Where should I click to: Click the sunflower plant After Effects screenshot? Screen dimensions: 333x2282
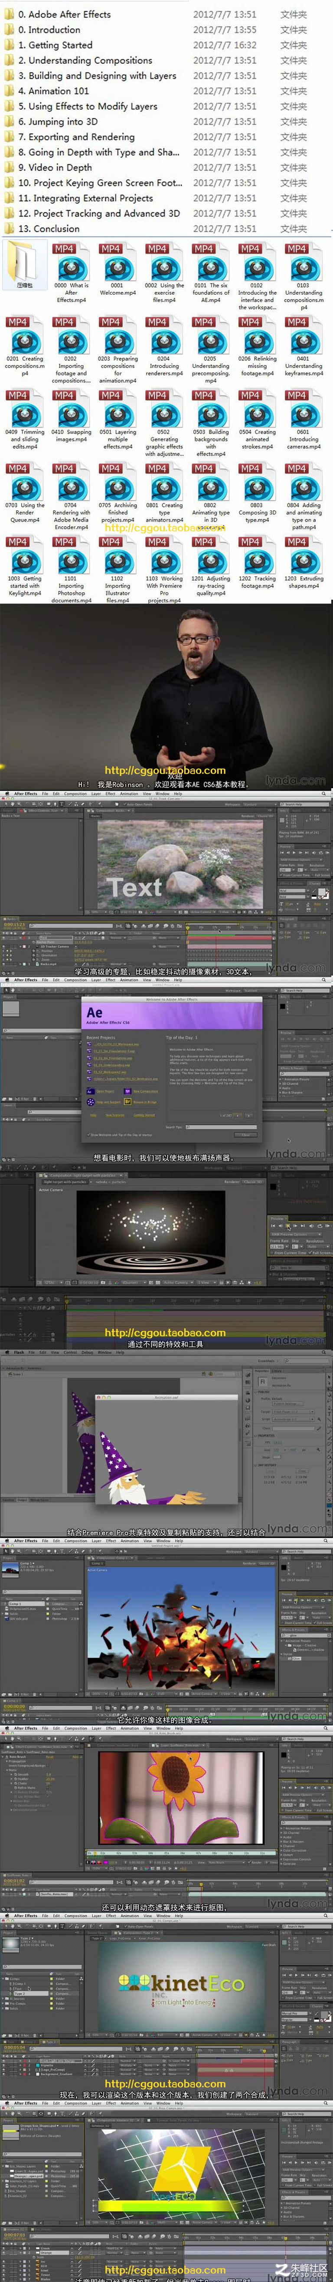tap(166, 1819)
